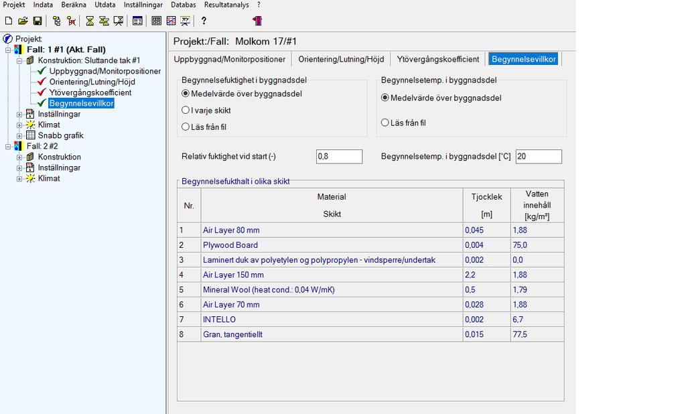Click the purple exit door icon
The image size is (686, 414).
[257, 21]
